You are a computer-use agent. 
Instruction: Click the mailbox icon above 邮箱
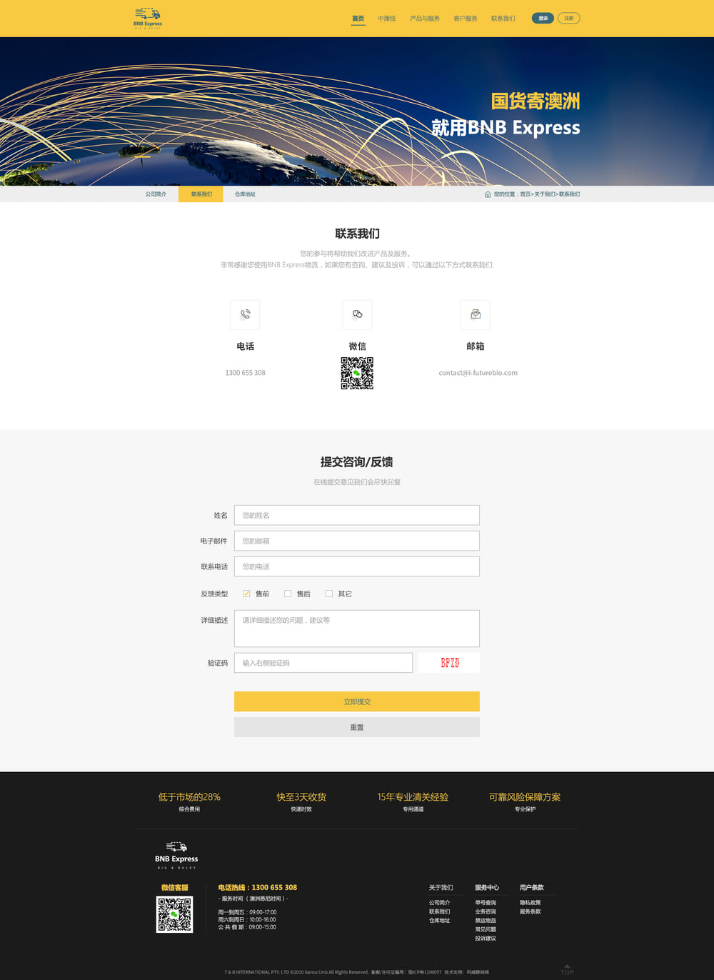[x=476, y=315]
